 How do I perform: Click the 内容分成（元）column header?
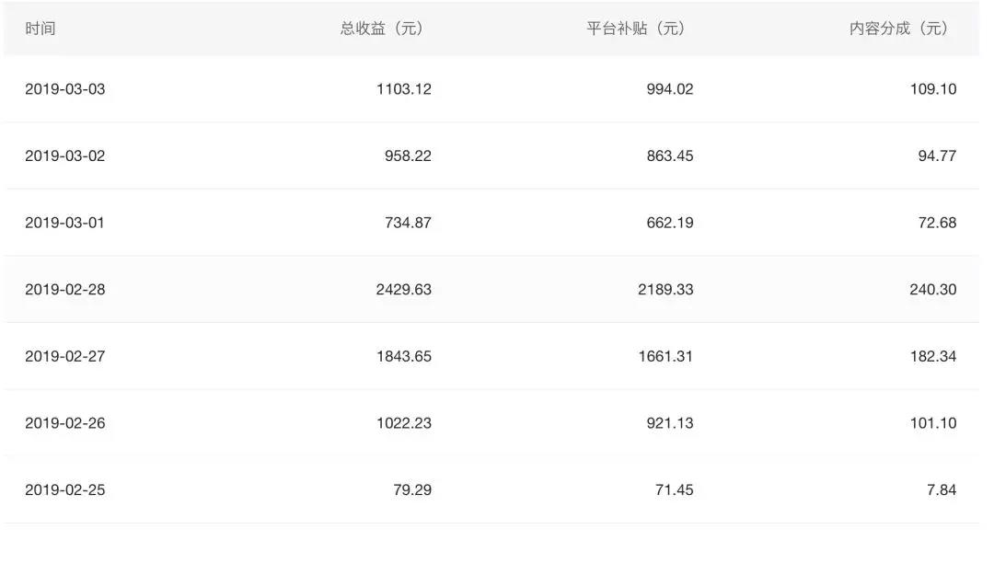[898, 29]
